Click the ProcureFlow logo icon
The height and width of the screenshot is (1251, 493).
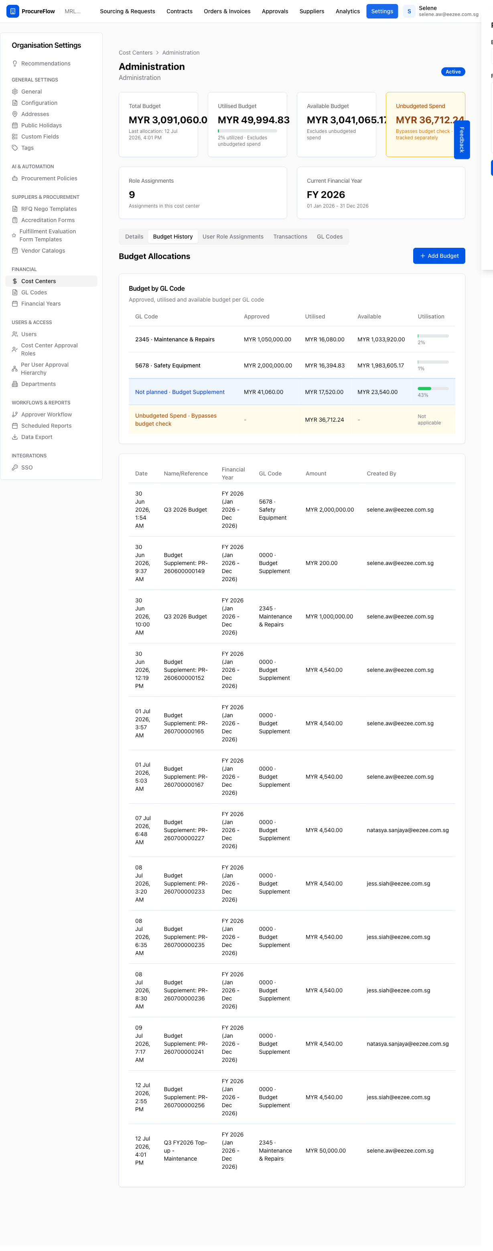(12, 11)
